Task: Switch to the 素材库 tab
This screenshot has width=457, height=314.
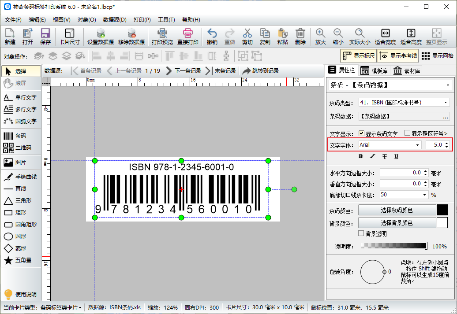Action: click(407, 71)
